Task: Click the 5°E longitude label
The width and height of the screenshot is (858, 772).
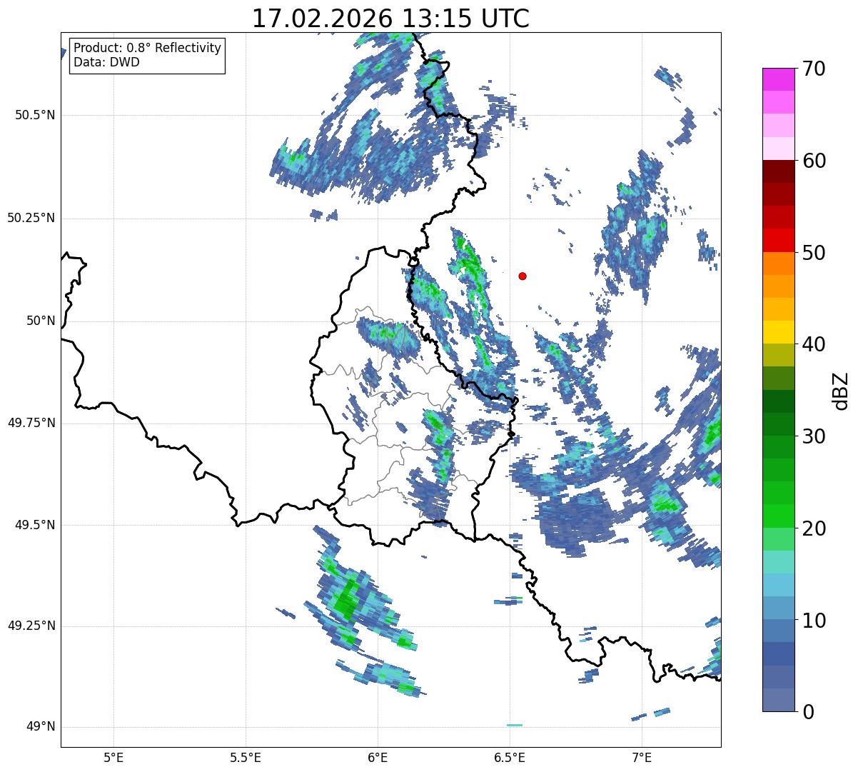Action: 113,757
